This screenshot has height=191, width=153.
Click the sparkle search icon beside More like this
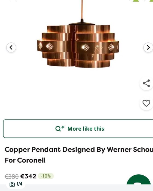click(x=60, y=128)
